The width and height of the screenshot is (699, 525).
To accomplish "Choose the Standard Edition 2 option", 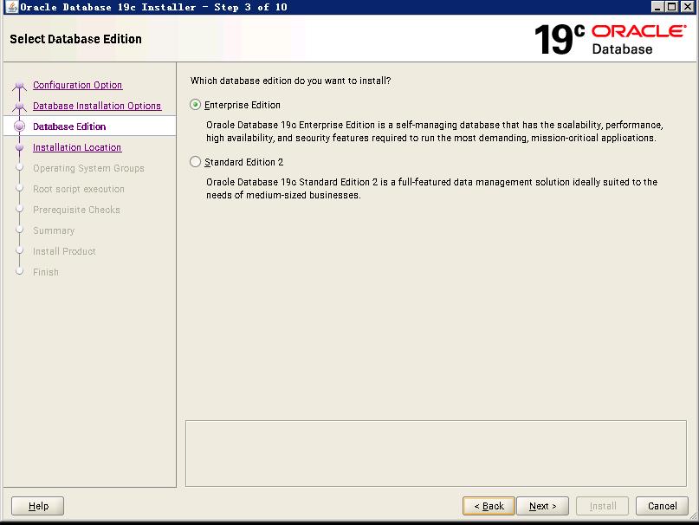I will [x=195, y=162].
